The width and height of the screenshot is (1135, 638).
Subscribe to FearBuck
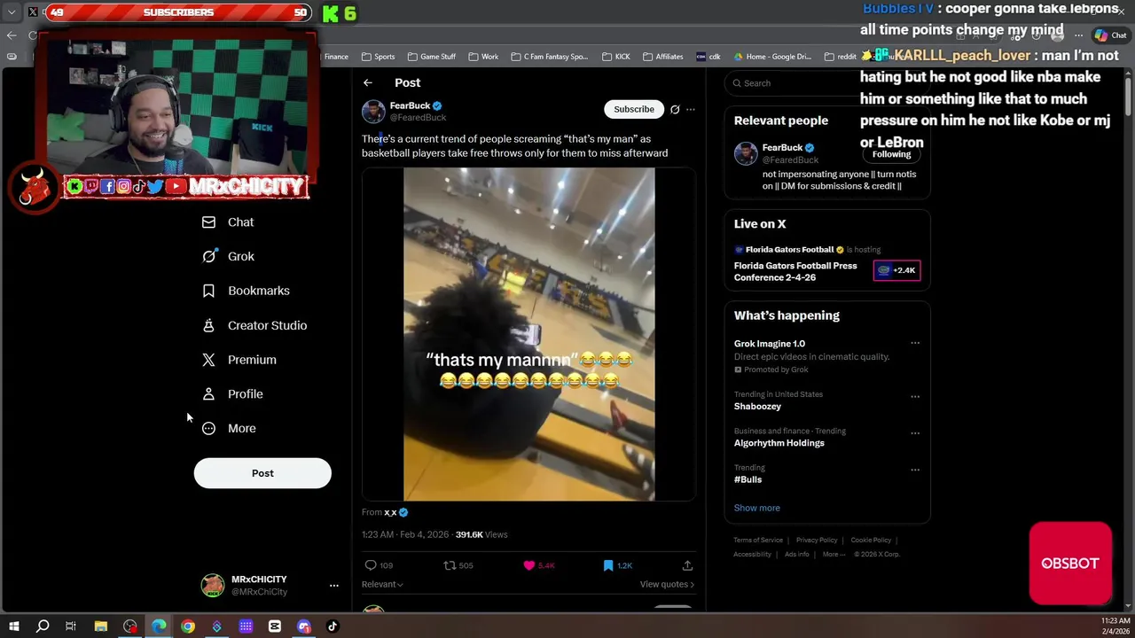(634, 109)
